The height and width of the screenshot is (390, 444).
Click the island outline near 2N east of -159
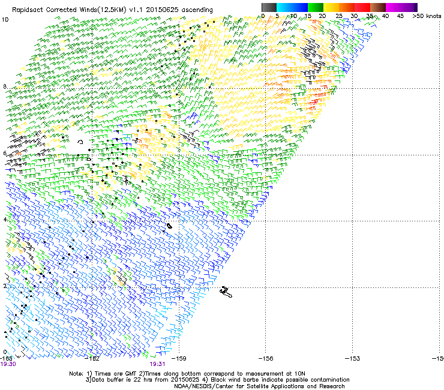coord(226,292)
